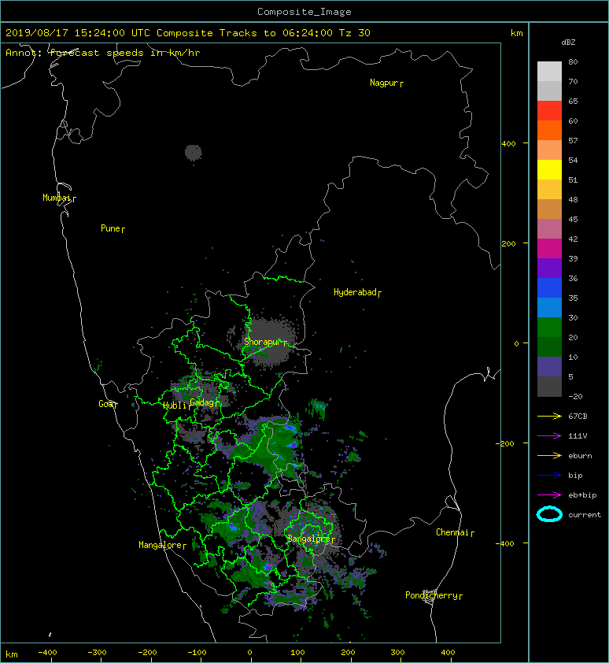
Task: Select the Pune label on map
Action: coord(111,228)
